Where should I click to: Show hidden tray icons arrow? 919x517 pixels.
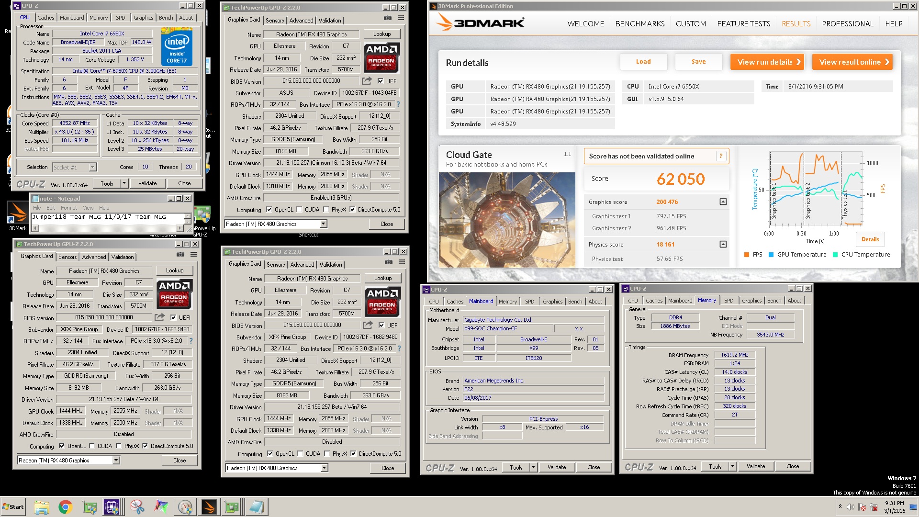tap(840, 506)
